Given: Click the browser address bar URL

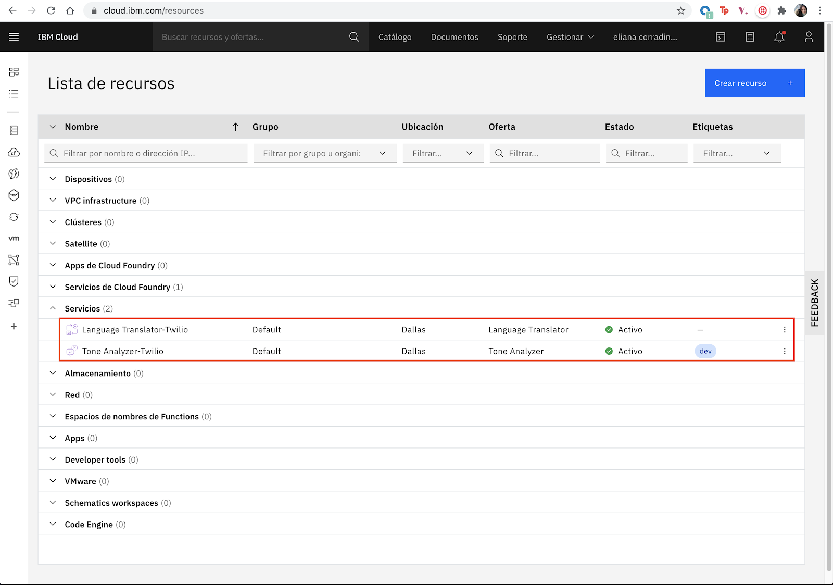Looking at the screenshot, I should (x=154, y=10).
